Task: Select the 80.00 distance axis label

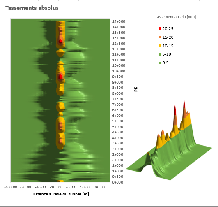Action: pos(100,187)
